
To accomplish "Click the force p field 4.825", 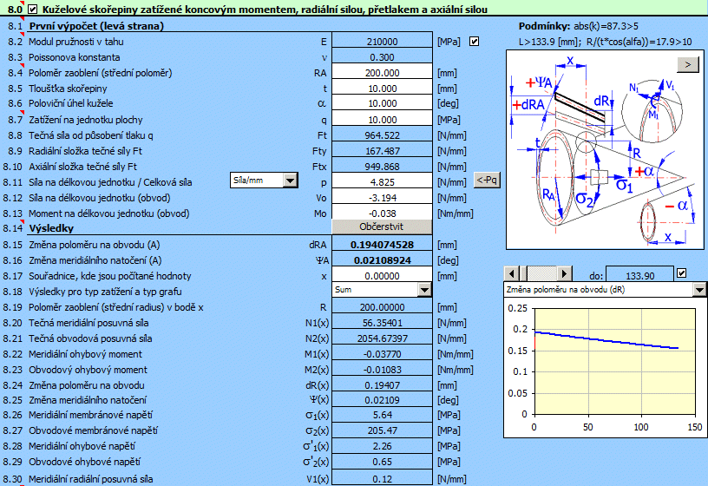I will coord(382,182).
